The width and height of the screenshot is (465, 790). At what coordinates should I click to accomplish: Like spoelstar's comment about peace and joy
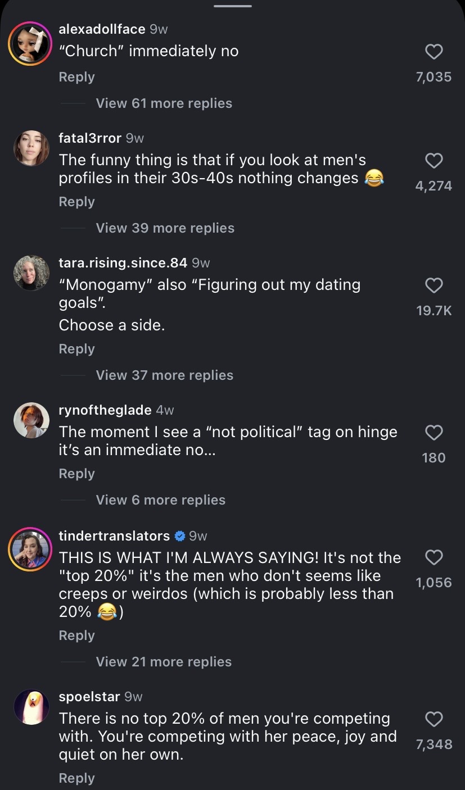point(434,719)
